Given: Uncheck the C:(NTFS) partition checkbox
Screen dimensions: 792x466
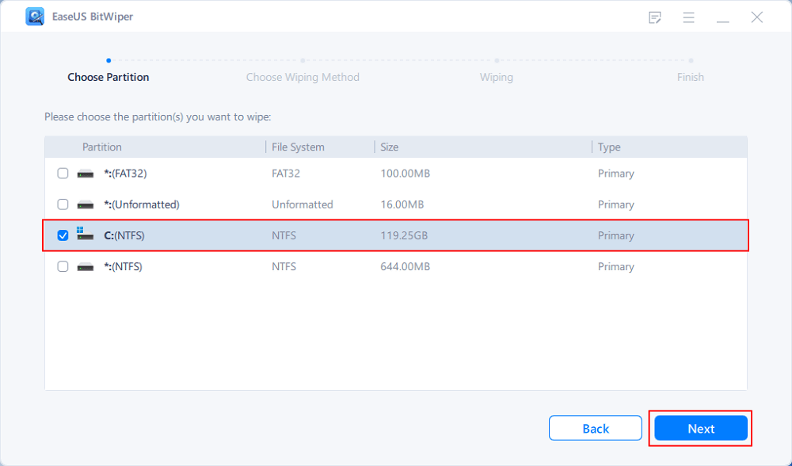Looking at the screenshot, I should pos(63,235).
